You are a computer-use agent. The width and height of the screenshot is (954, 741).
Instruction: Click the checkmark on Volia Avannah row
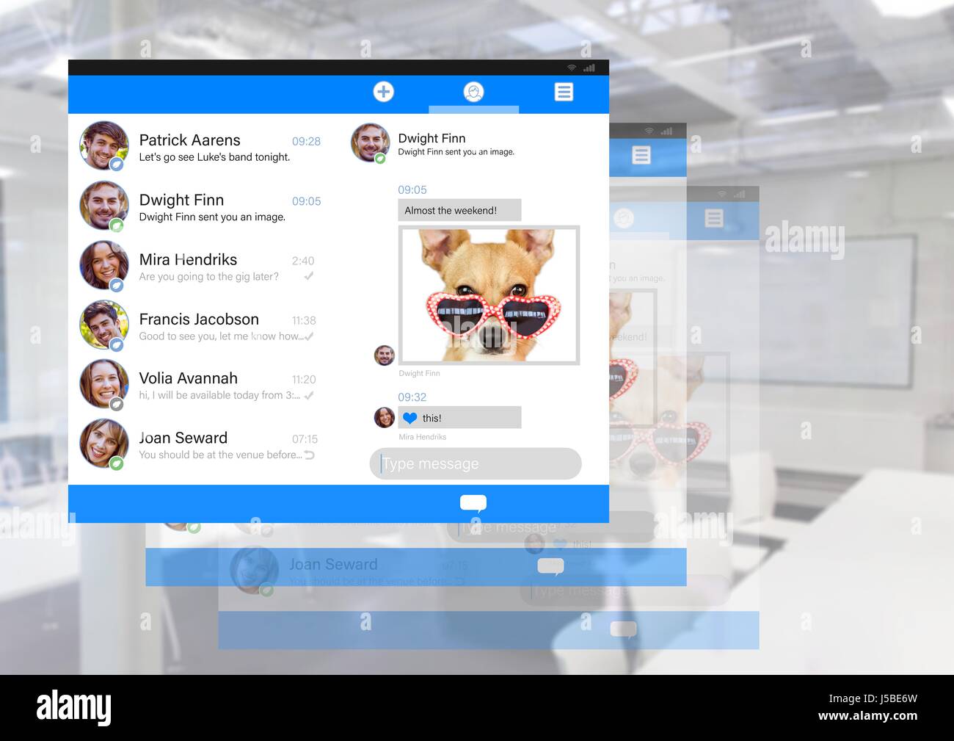309,395
